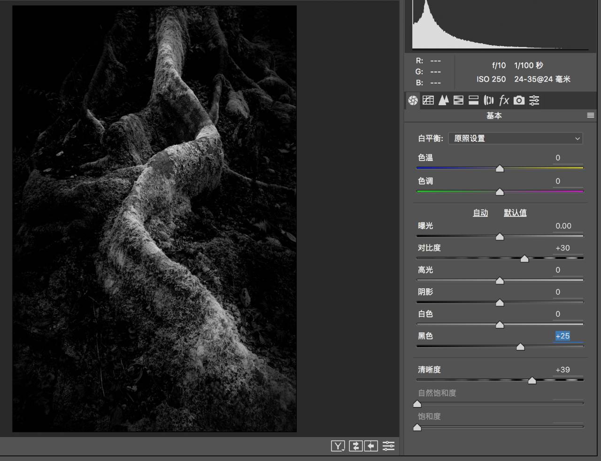Open the Presets panel sliders icon

534,100
